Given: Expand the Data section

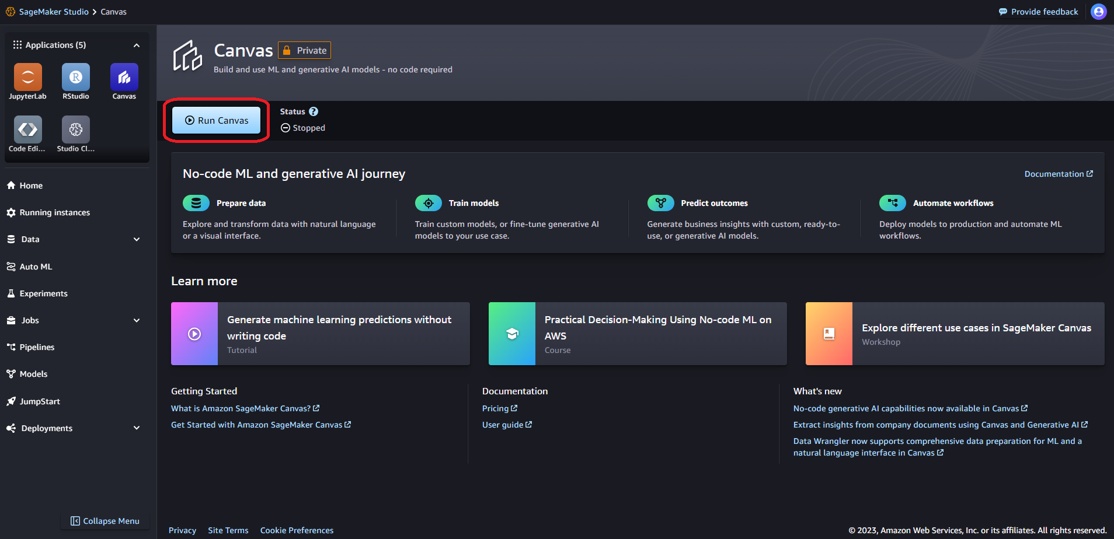Looking at the screenshot, I should pyautogui.click(x=136, y=239).
